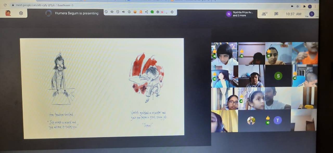The width and height of the screenshot is (333, 153).
Task: Click the emoji face avatar at top left
Action: (x=8, y=13)
